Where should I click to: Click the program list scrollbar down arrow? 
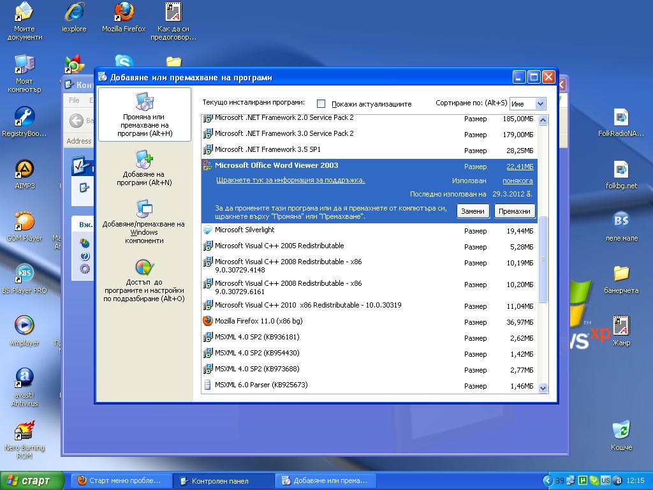[x=543, y=387]
